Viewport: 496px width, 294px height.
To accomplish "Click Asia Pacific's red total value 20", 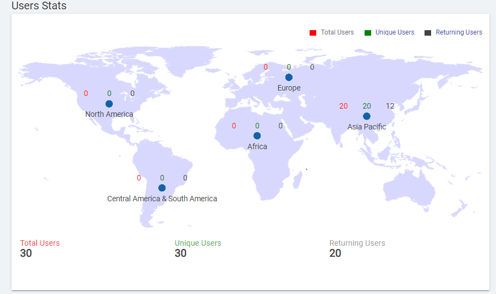I will [x=343, y=106].
